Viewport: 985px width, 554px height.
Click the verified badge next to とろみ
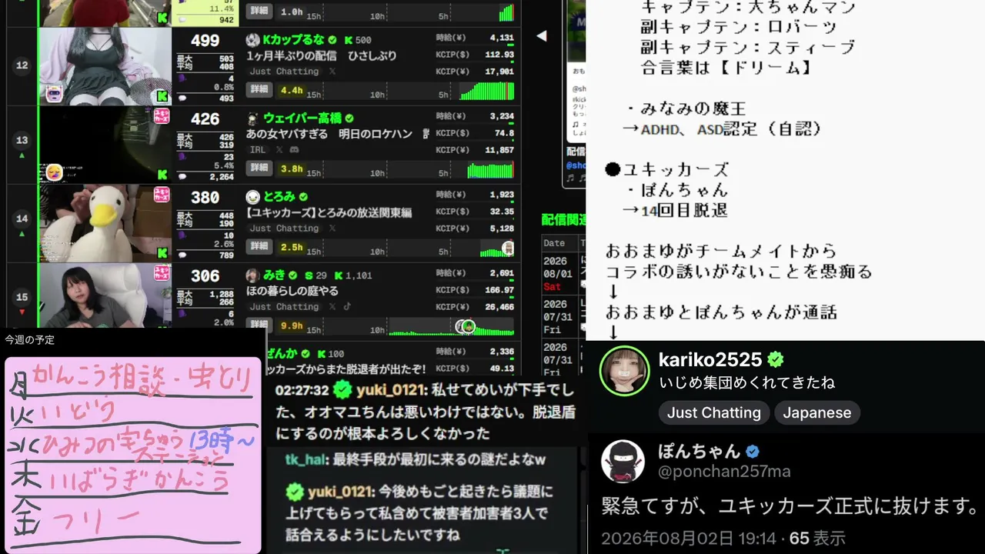(x=303, y=197)
